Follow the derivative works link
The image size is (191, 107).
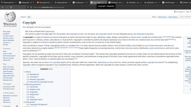click(132, 48)
